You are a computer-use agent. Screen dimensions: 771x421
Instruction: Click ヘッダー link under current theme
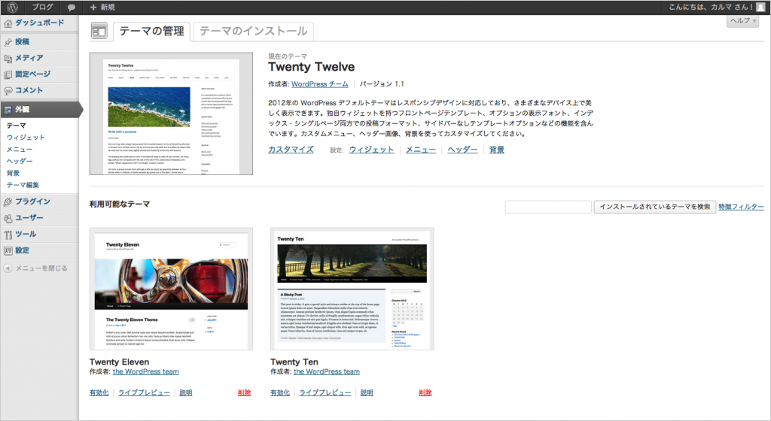tap(462, 150)
